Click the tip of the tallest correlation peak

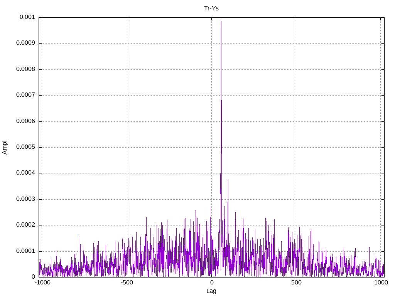(x=221, y=21)
